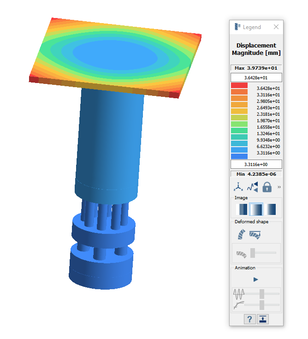
Task: Expand more legend options with double chevron
Action: click(279, 187)
